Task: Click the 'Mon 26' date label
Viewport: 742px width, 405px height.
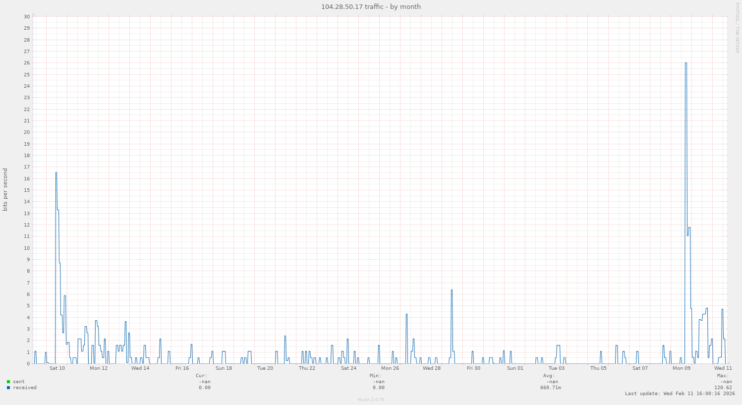Action: pyautogui.click(x=390, y=368)
